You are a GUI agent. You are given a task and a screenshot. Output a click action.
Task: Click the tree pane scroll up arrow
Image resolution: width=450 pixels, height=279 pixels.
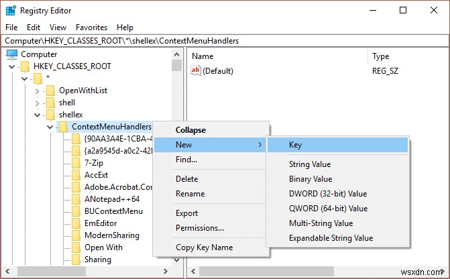pyautogui.click(x=177, y=54)
